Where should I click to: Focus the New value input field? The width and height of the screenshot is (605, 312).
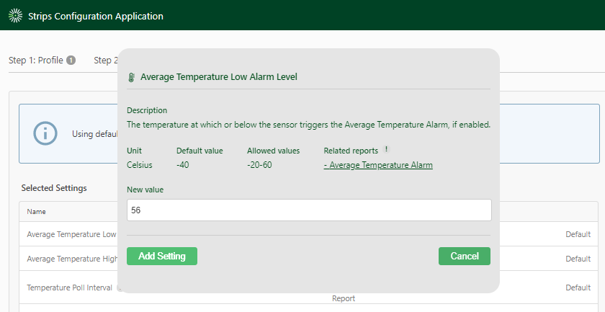pos(309,210)
